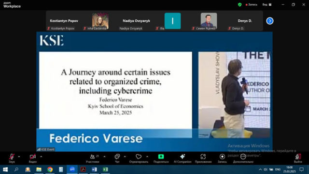The width and height of the screenshot is (309, 174).
Task: Open Excel from the Windows taskbar
Action: [105, 170]
